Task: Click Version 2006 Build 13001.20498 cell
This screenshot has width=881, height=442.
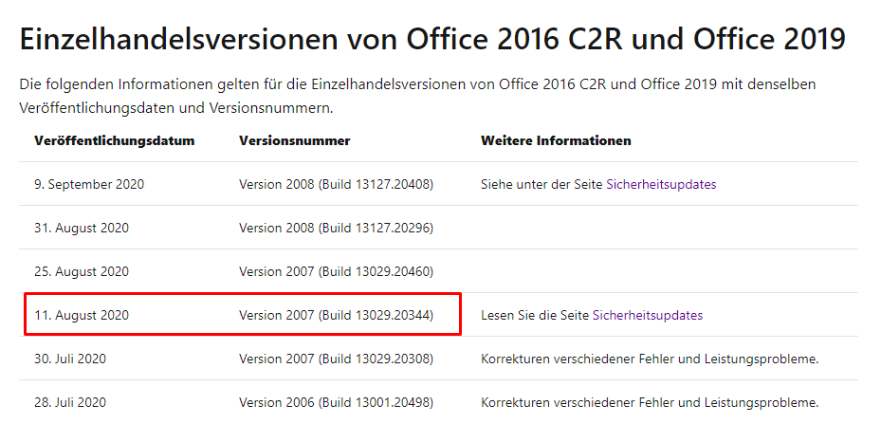Action: point(336,403)
